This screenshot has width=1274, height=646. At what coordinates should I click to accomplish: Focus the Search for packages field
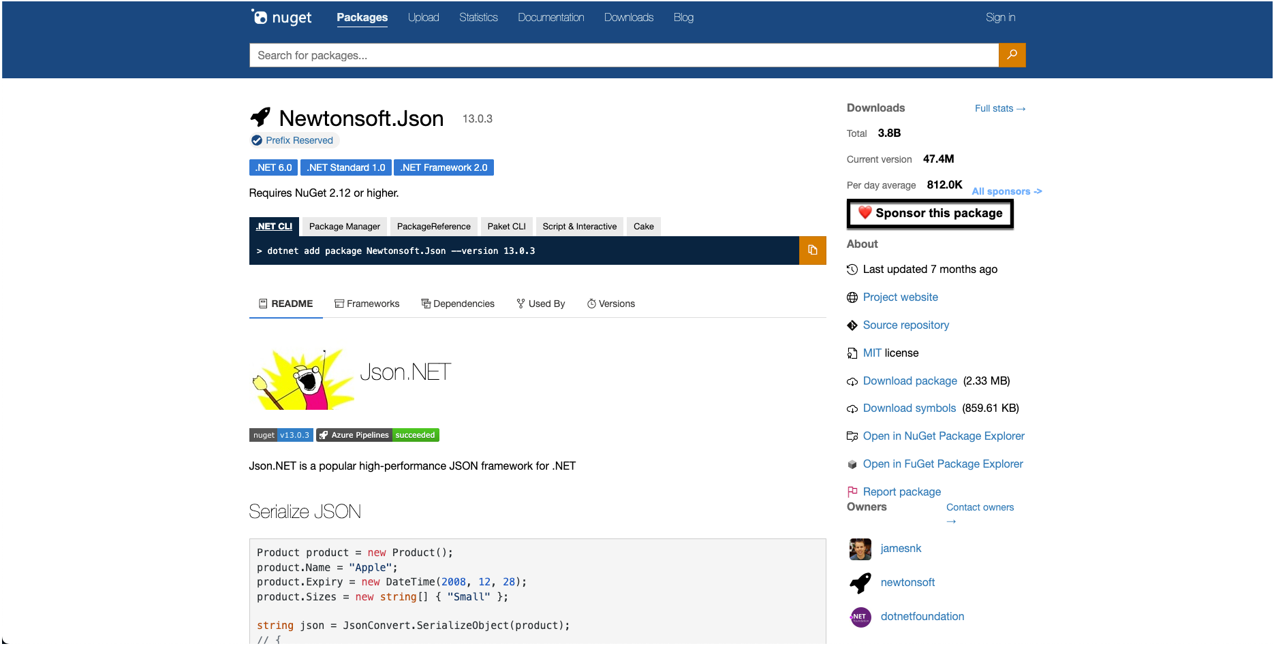[624, 55]
